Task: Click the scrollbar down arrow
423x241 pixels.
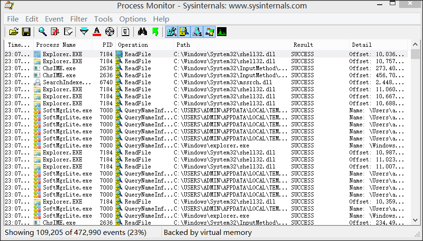Action: pyautogui.click(x=415, y=220)
